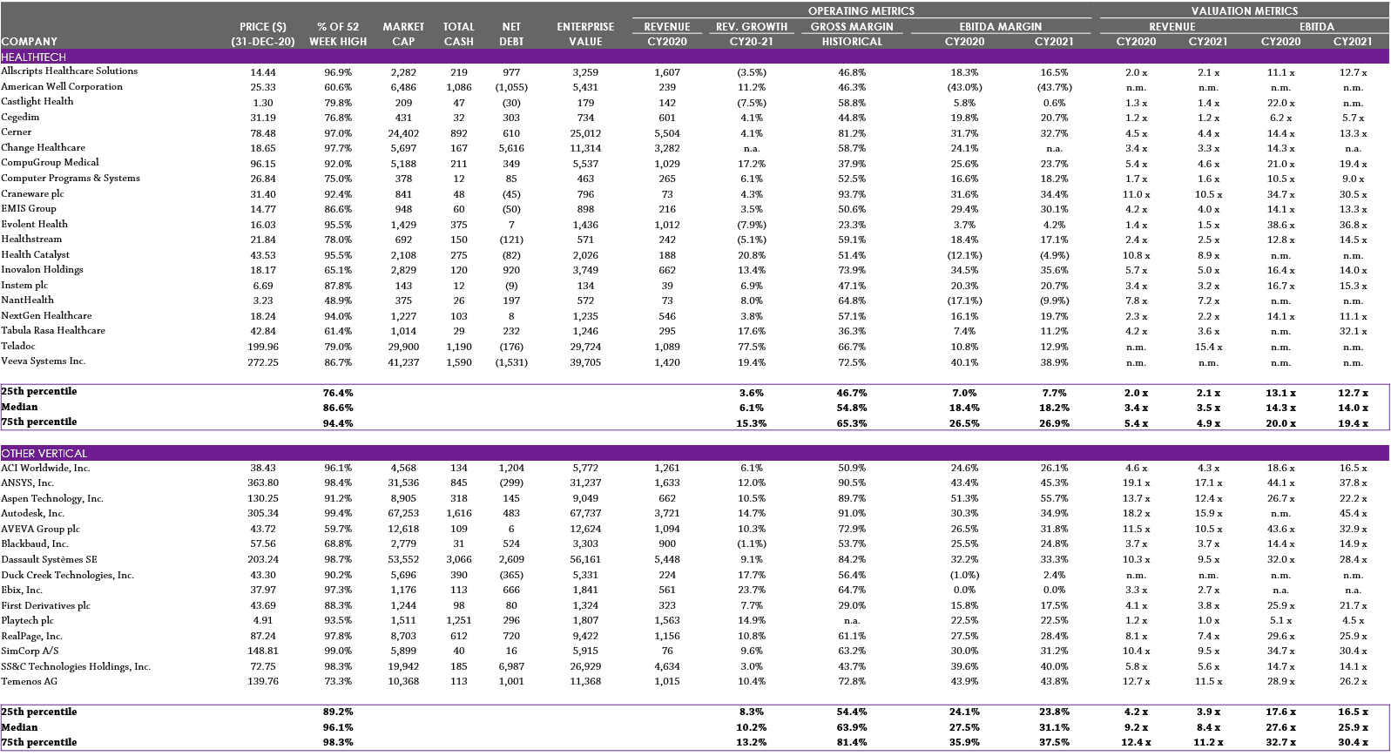This screenshot has width=1391, height=756.
Task: Select American Well Corporation row label
Action: pyautogui.click(x=62, y=87)
